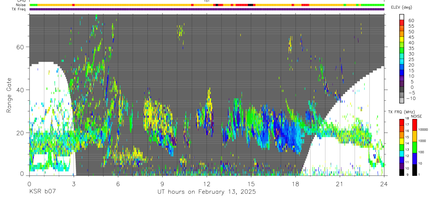Image resolution: width=432 pixels, height=199 pixels.
Task: Click the '10000' label in NOISE legend
Action: tap(423, 130)
